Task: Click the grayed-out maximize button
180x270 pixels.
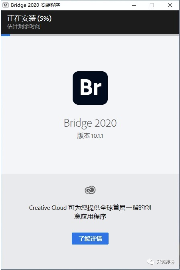Action: (x=152, y=5)
